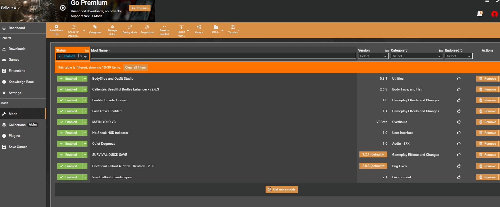The width and height of the screenshot is (500, 207).
Task: Open Collections Alpha in sidebar
Action: click(23, 125)
